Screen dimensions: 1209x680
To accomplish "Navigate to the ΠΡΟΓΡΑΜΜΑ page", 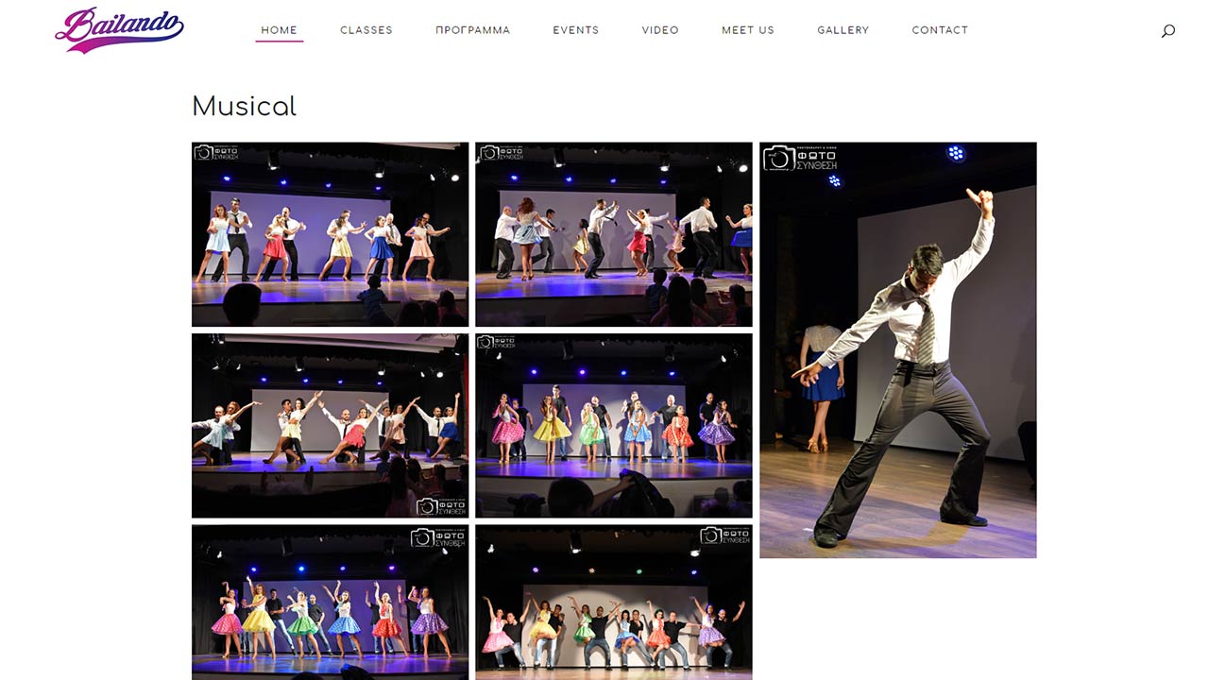I will pyautogui.click(x=472, y=30).
